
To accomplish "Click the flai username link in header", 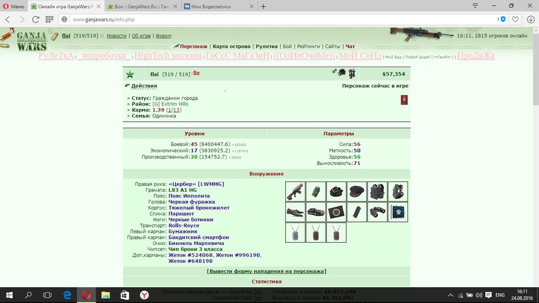I will coord(66,36).
